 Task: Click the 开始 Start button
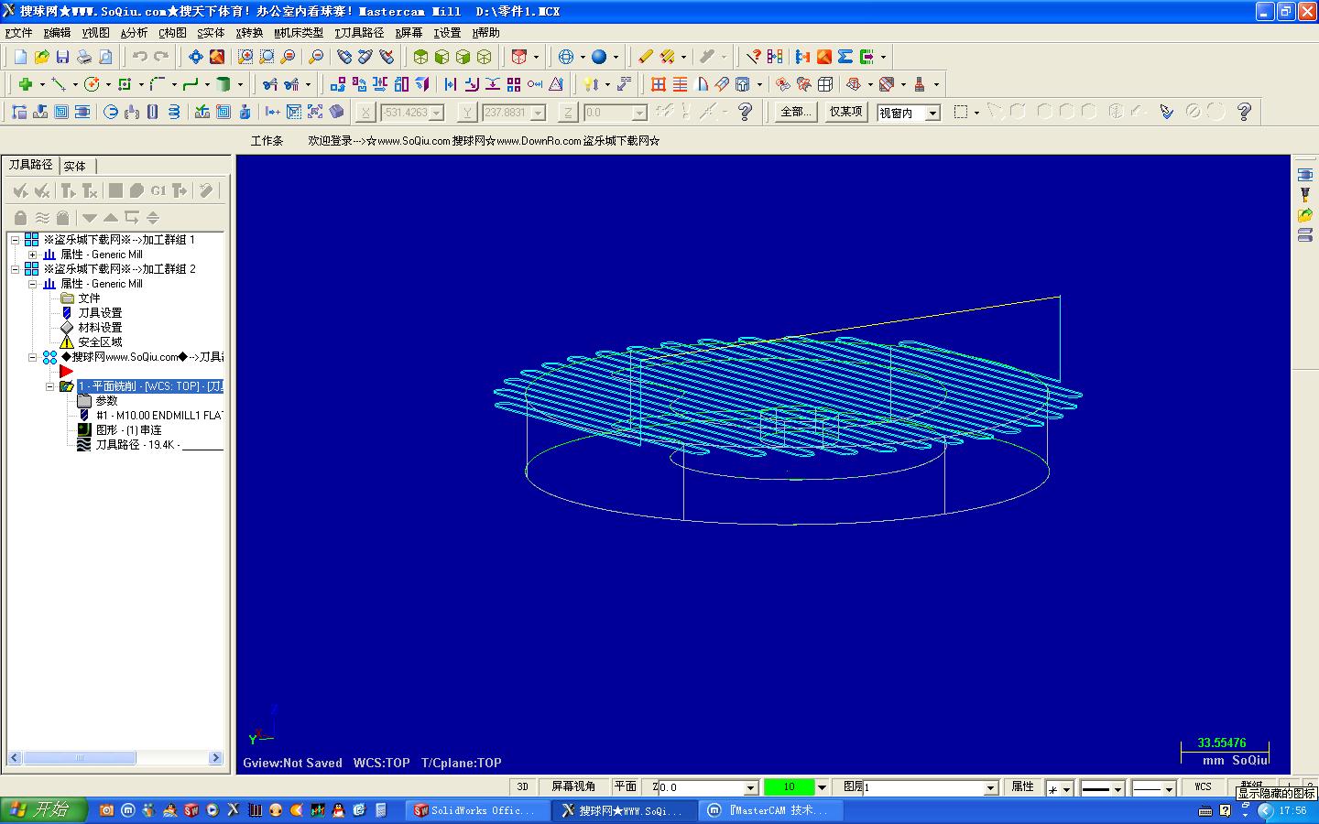[x=44, y=810]
